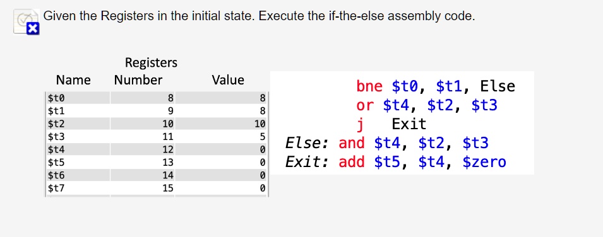The height and width of the screenshot is (237, 603).
Task: Click the Else: label in code
Action: click(x=307, y=143)
